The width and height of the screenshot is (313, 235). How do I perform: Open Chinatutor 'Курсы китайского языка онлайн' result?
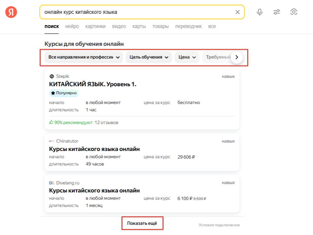pos(94,149)
